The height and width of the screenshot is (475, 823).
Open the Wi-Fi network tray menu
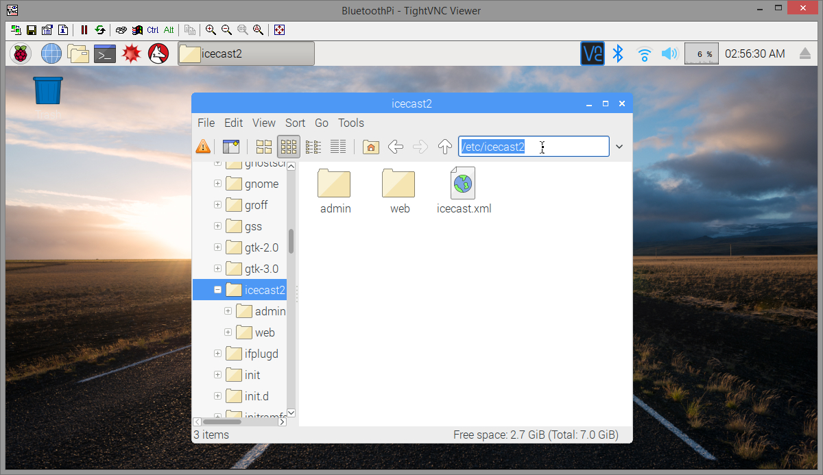(644, 53)
